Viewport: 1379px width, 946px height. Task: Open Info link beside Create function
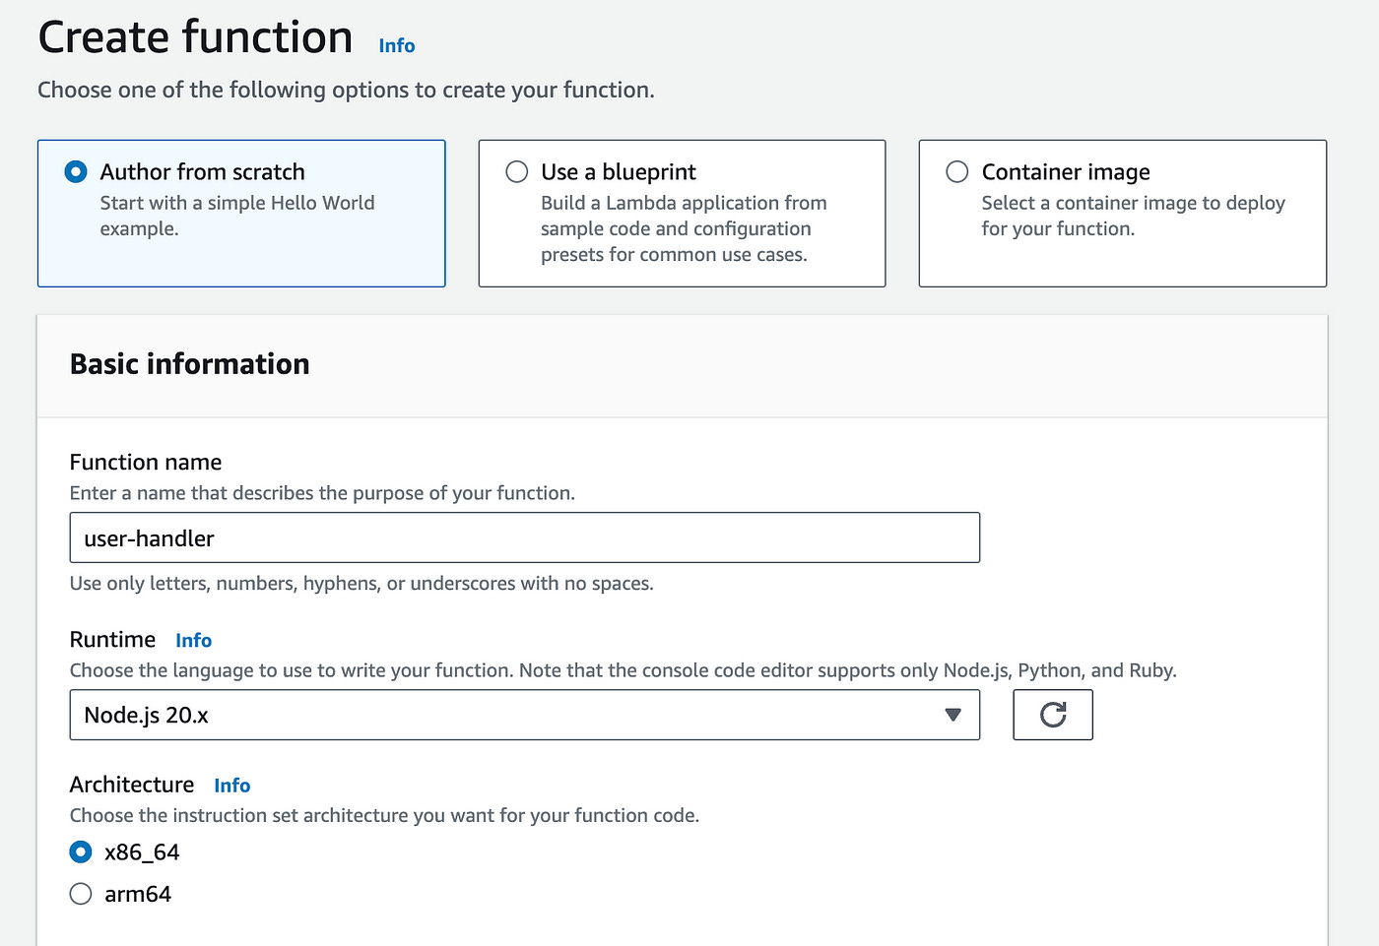(x=397, y=46)
